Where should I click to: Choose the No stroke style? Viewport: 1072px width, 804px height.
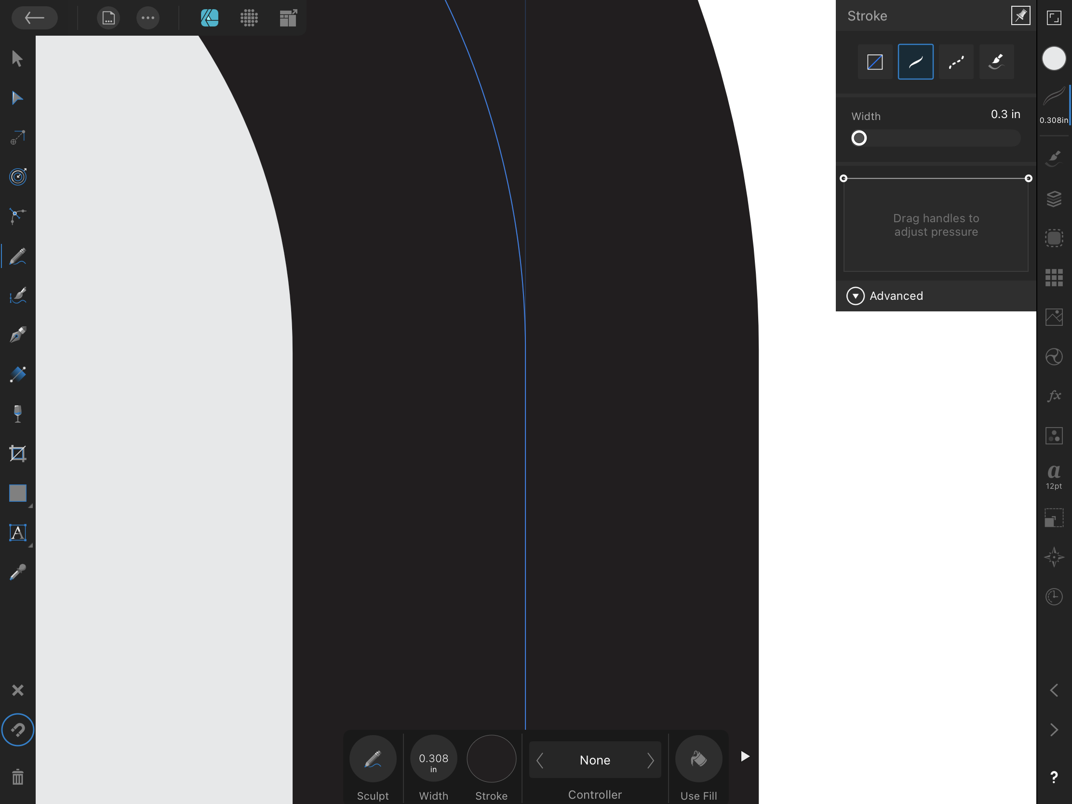pyautogui.click(x=875, y=62)
